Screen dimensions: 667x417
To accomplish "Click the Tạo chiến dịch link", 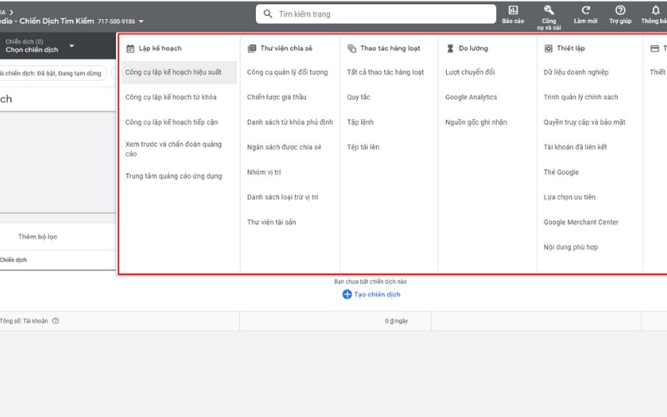I will pyautogui.click(x=377, y=294).
